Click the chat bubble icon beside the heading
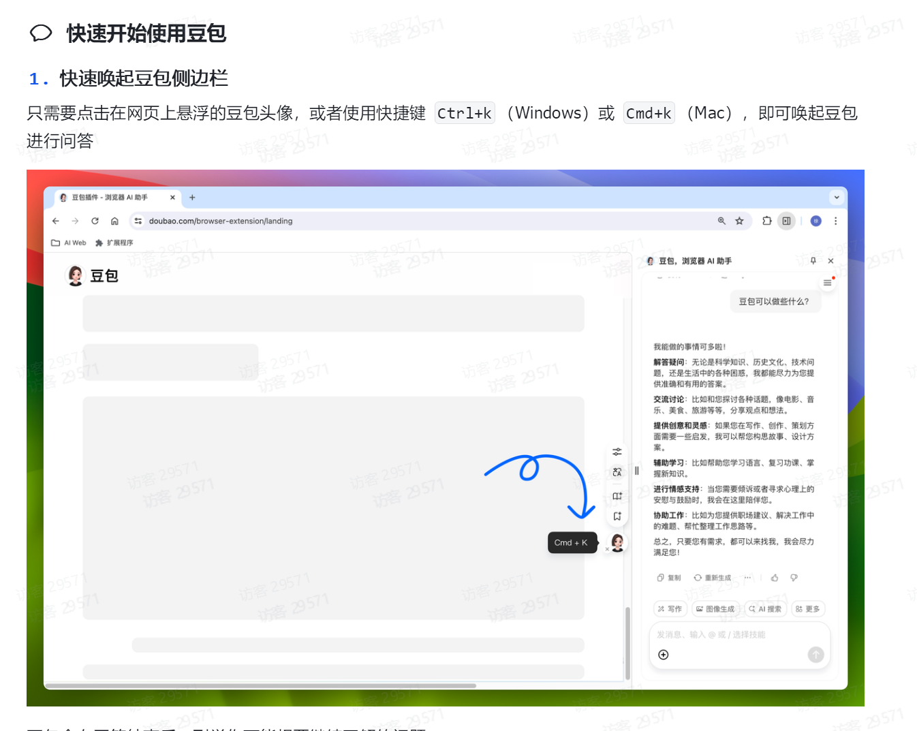Viewport: 917px width, 731px height. 41,33
